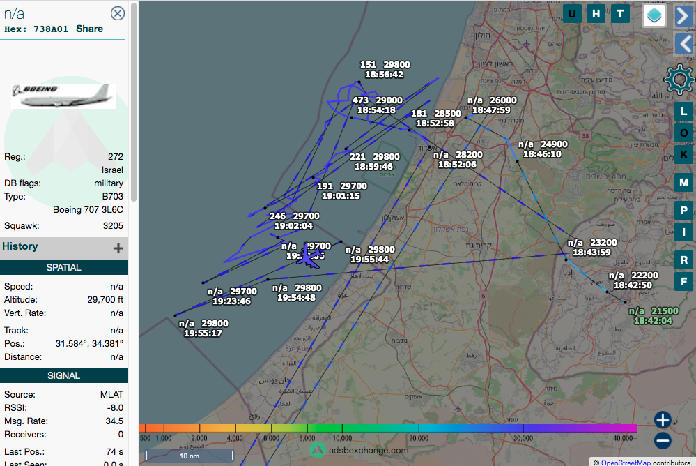696x466 pixels.
Task: Click the RSSI value -8.0
Action: point(114,407)
